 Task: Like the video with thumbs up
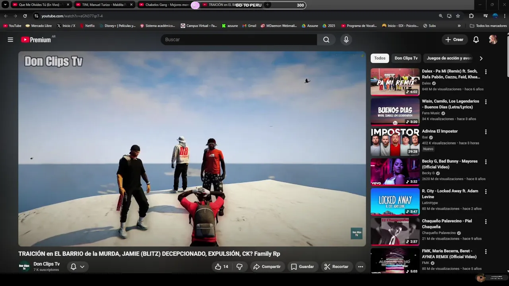click(221, 267)
